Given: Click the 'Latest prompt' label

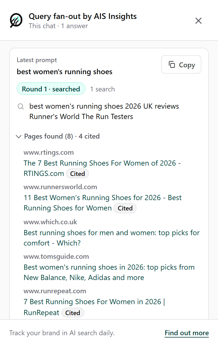Looking at the screenshot, I should (x=37, y=60).
